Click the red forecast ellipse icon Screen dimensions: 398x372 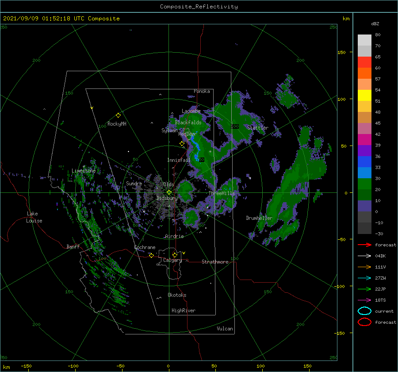(x=364, y=322)
